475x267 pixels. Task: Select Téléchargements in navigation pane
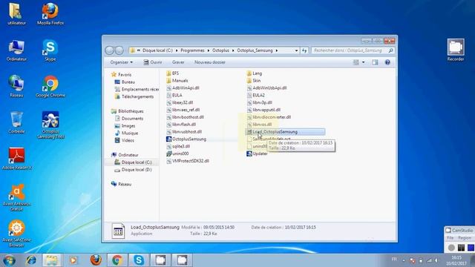point(134,96)
